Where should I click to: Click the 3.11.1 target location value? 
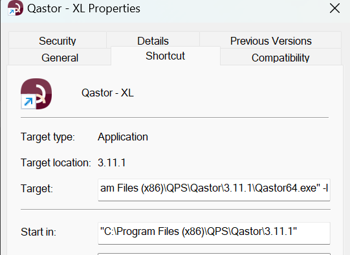112,162
